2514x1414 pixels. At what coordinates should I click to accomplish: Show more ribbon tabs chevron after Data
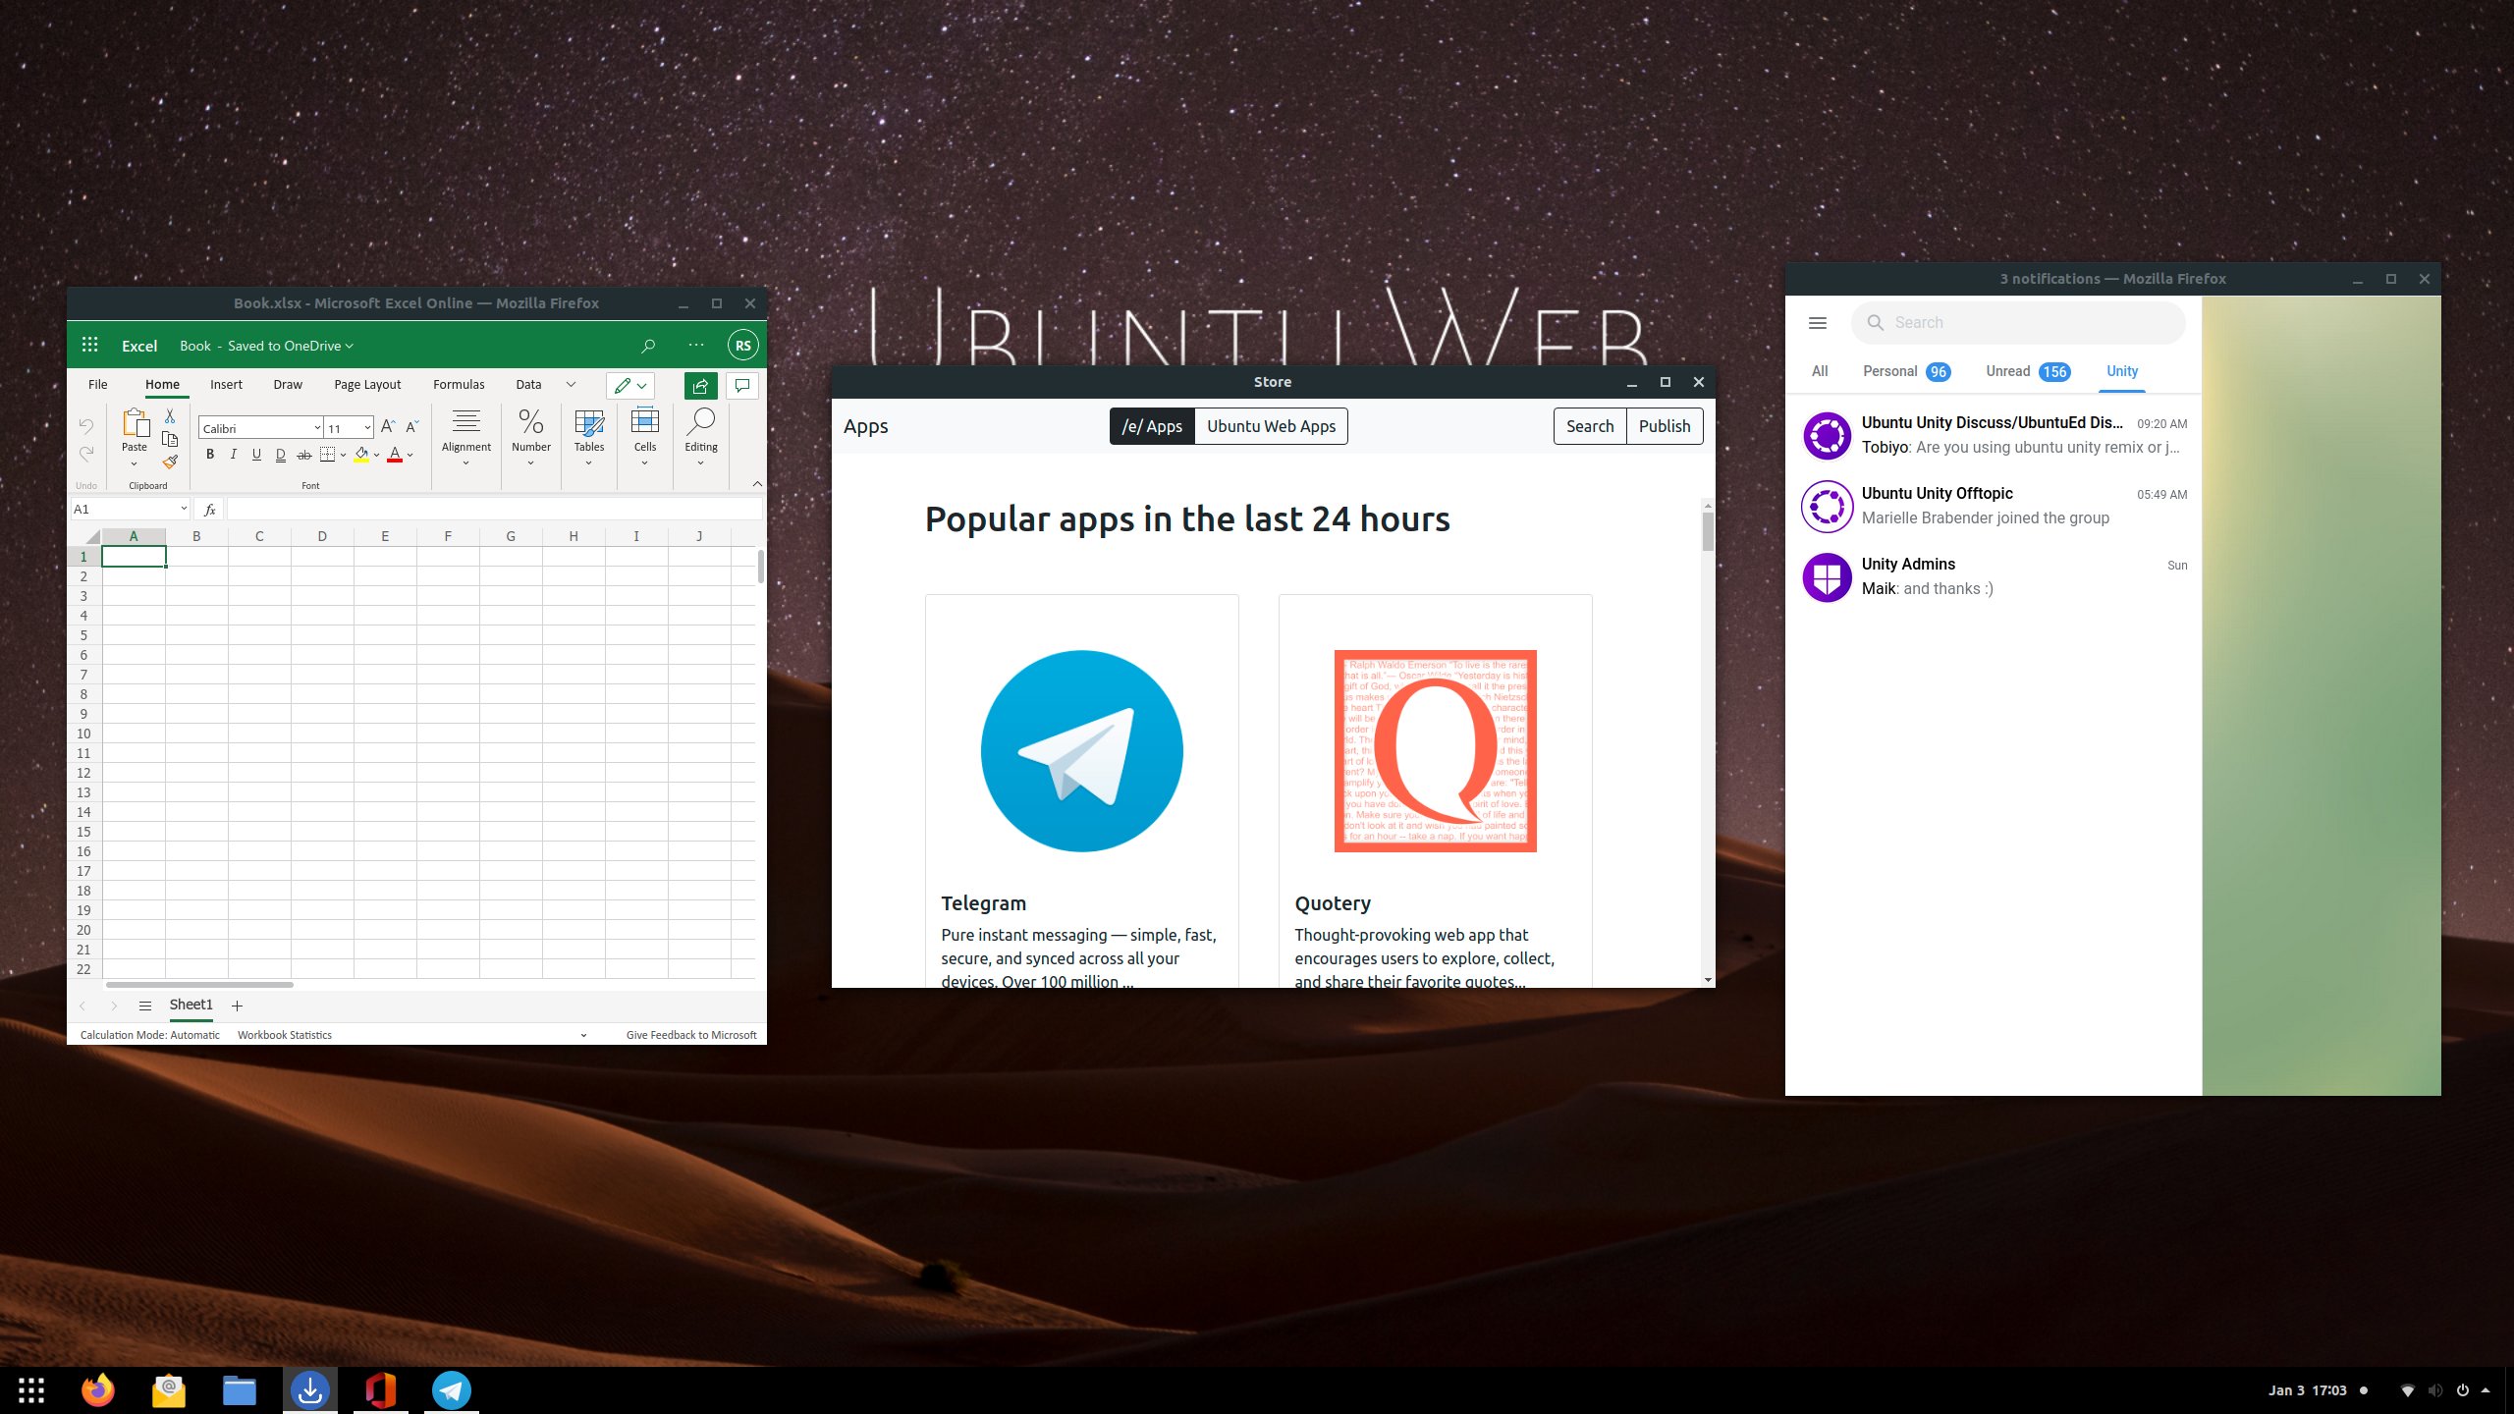[x=571, y=385]
